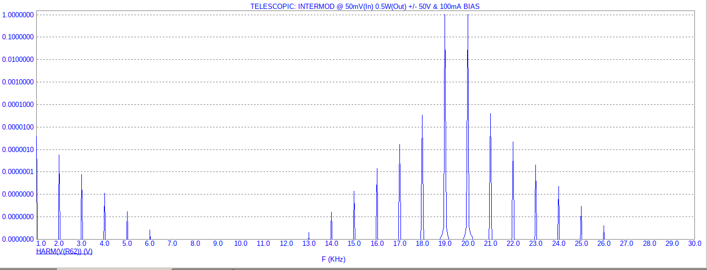
Task: Select the 2 KHz spectral peak
Action: [59, 197]
